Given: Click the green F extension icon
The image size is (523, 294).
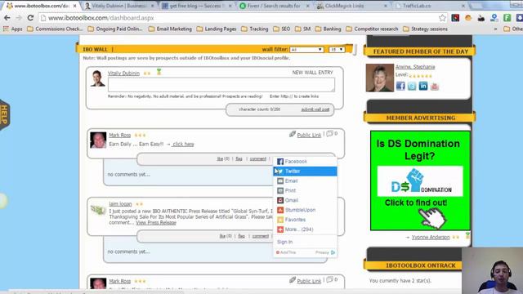Looking at the screenshot, I should click(507, 18).
